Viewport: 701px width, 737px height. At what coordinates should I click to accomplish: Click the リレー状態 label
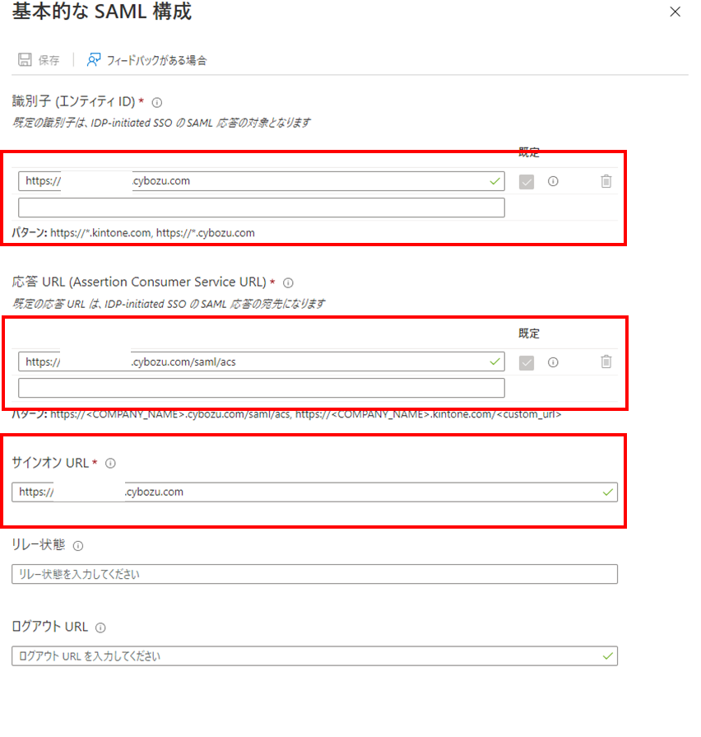(39, 545)
